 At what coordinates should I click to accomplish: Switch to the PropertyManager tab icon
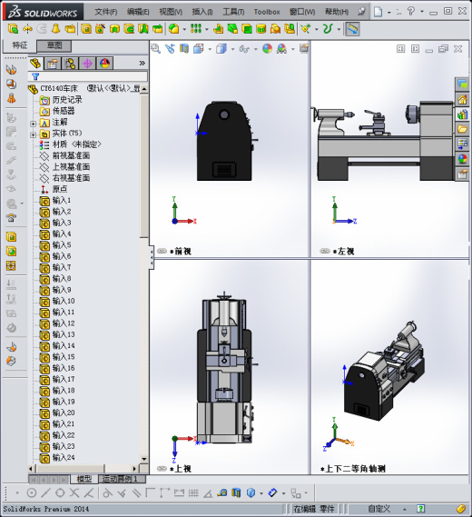[x=53, y=64]
